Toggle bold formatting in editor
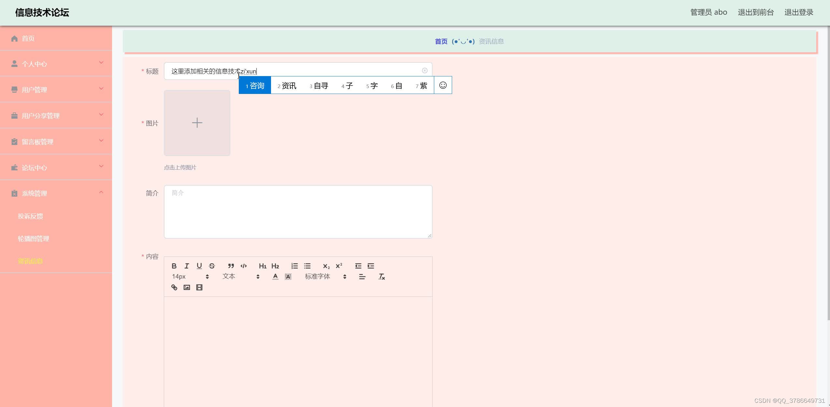This screenshot has height=407, width=830. pos(174,266)
